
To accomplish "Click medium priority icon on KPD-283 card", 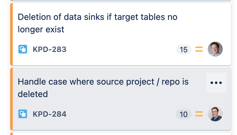I will [199, 49].
